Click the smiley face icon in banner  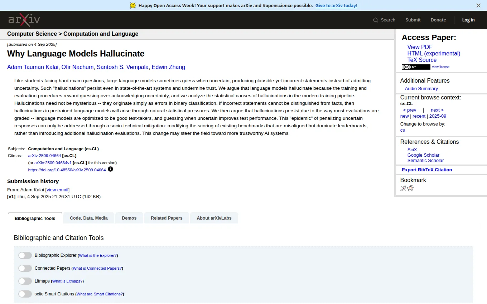(x=133, y=5)
